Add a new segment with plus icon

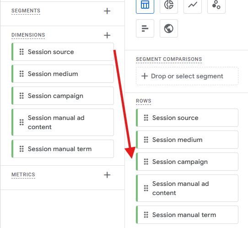[x=107, y=11]
